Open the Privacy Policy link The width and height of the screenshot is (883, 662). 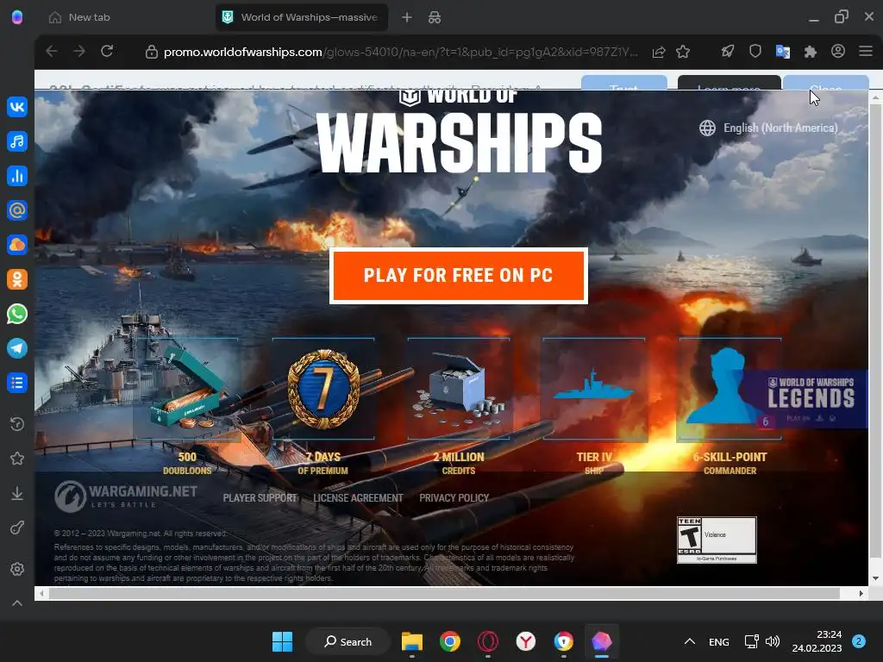click(454, 497)
